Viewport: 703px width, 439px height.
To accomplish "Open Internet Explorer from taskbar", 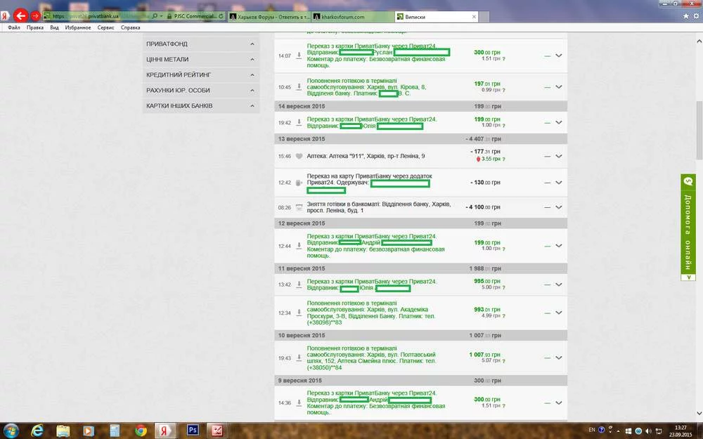I will [37, 431].
